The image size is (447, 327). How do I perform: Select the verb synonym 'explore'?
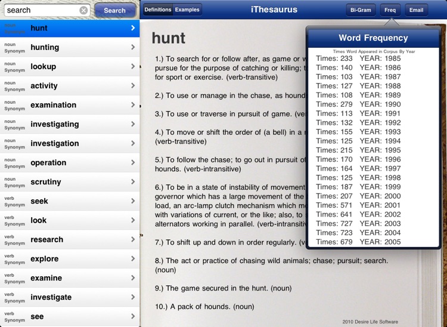70,258
